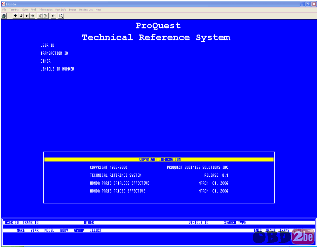
Task: Click the YEAR column header
Action: click(x=35, y=230)
